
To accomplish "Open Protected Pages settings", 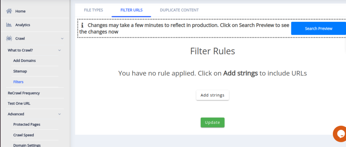I will [27, 124].
